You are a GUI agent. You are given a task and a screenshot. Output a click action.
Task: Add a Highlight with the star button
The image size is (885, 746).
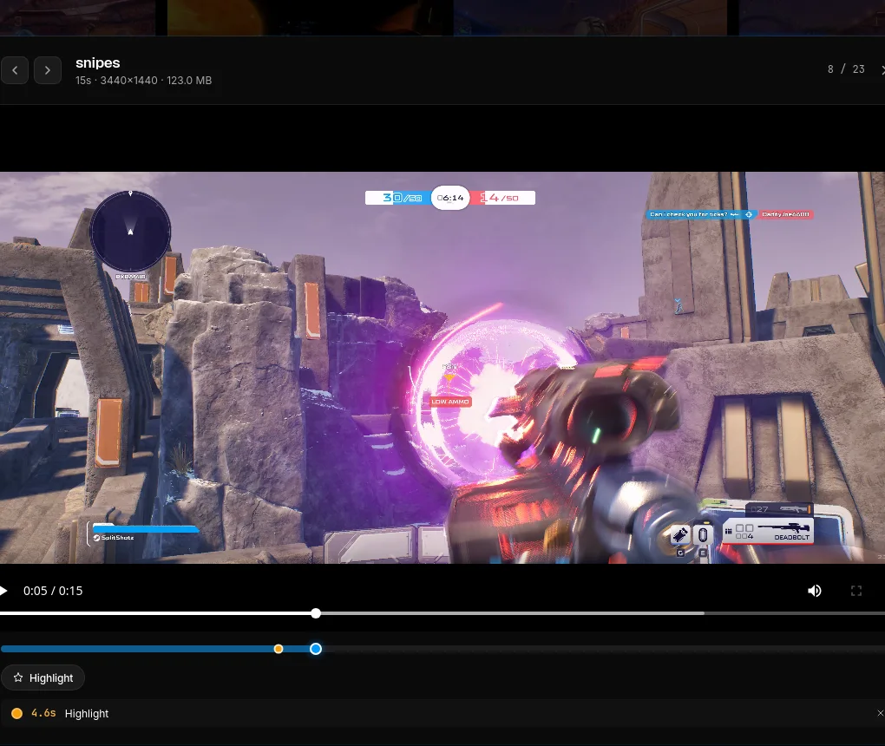pyautogui.click(x=43, y=677)
